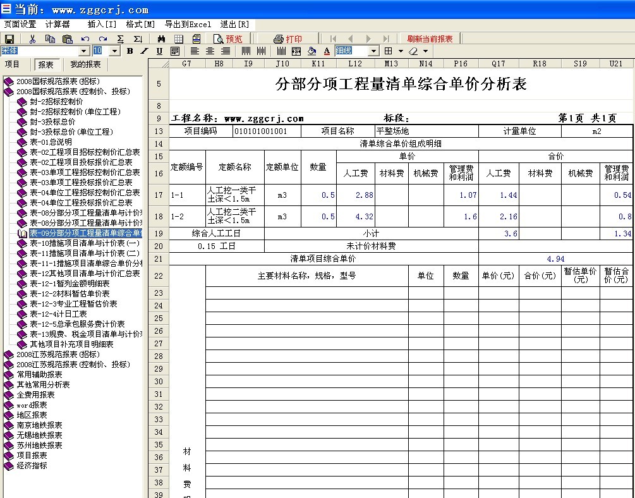This screenshot has height=498, width=635.
Task: Click the save floppy disk icon
Action: coord(9,39)
